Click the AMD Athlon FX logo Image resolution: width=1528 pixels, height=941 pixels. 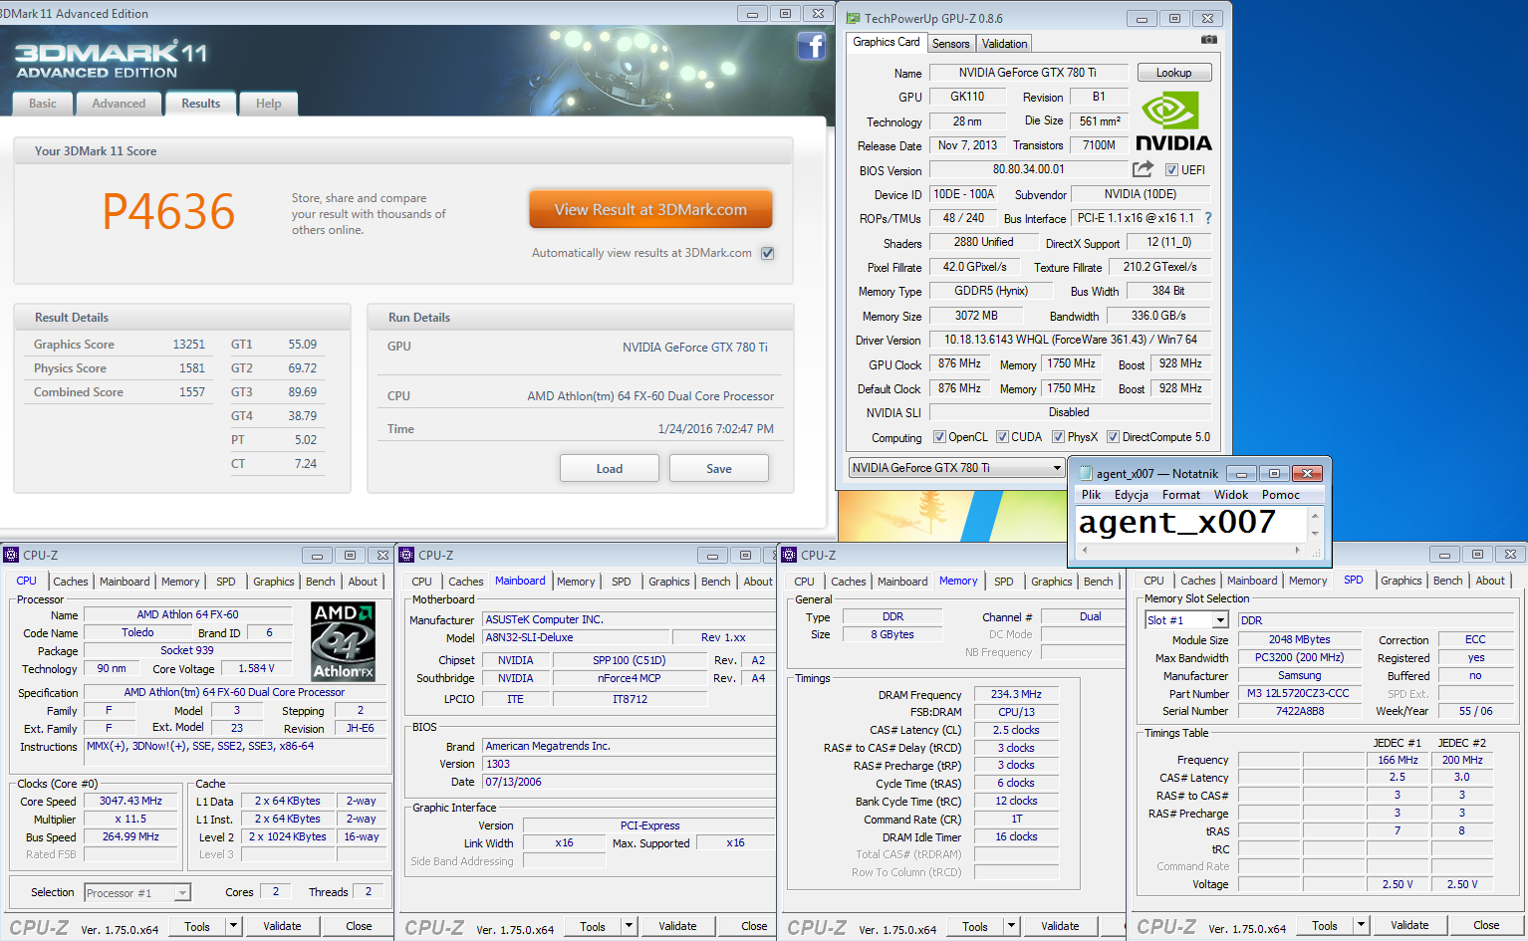(343, 641)
